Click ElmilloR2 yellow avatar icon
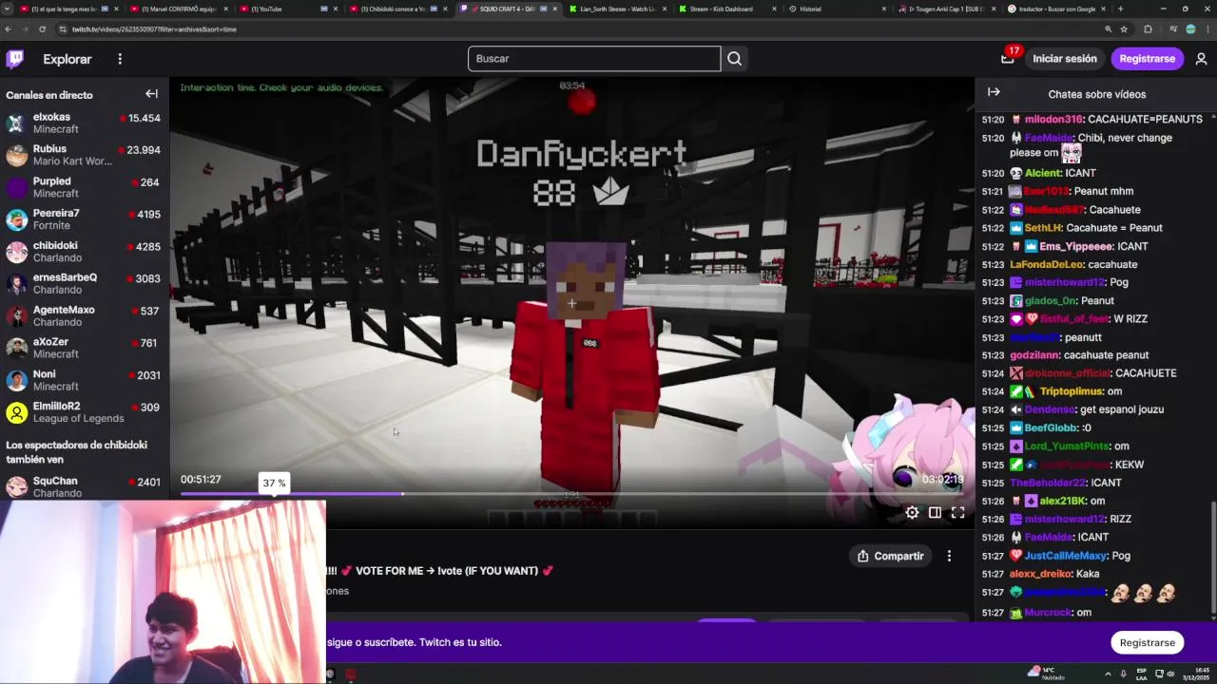This screenshot has height=684, width=1217. [x=16, y=412]
